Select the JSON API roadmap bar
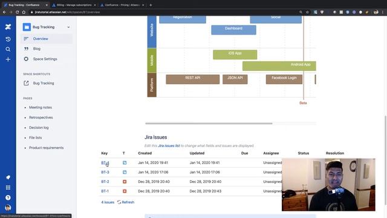 coord(235,79)
